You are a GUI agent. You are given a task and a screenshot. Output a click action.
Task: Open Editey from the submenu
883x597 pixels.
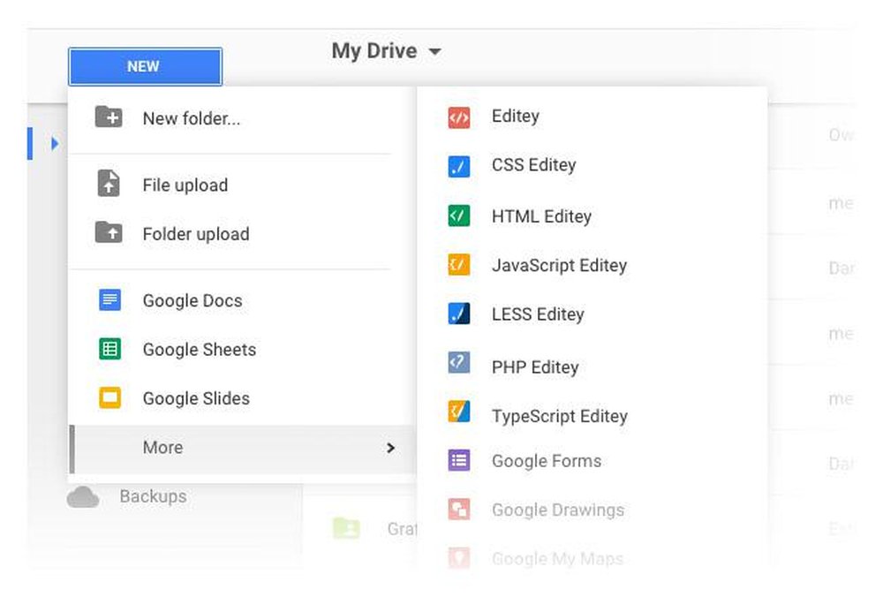[516, 116]
